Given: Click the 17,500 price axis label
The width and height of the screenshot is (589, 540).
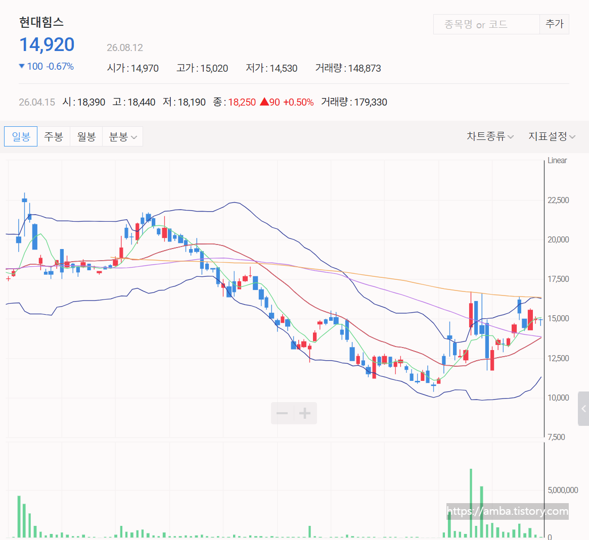Looking at the screenshot, I should click(x=558, y=279).
